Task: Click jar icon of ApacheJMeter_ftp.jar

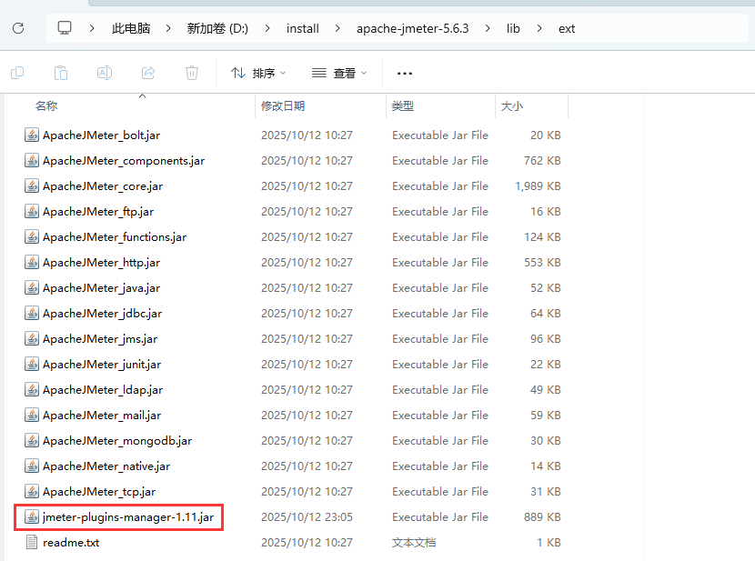Action: pos(32,212)
